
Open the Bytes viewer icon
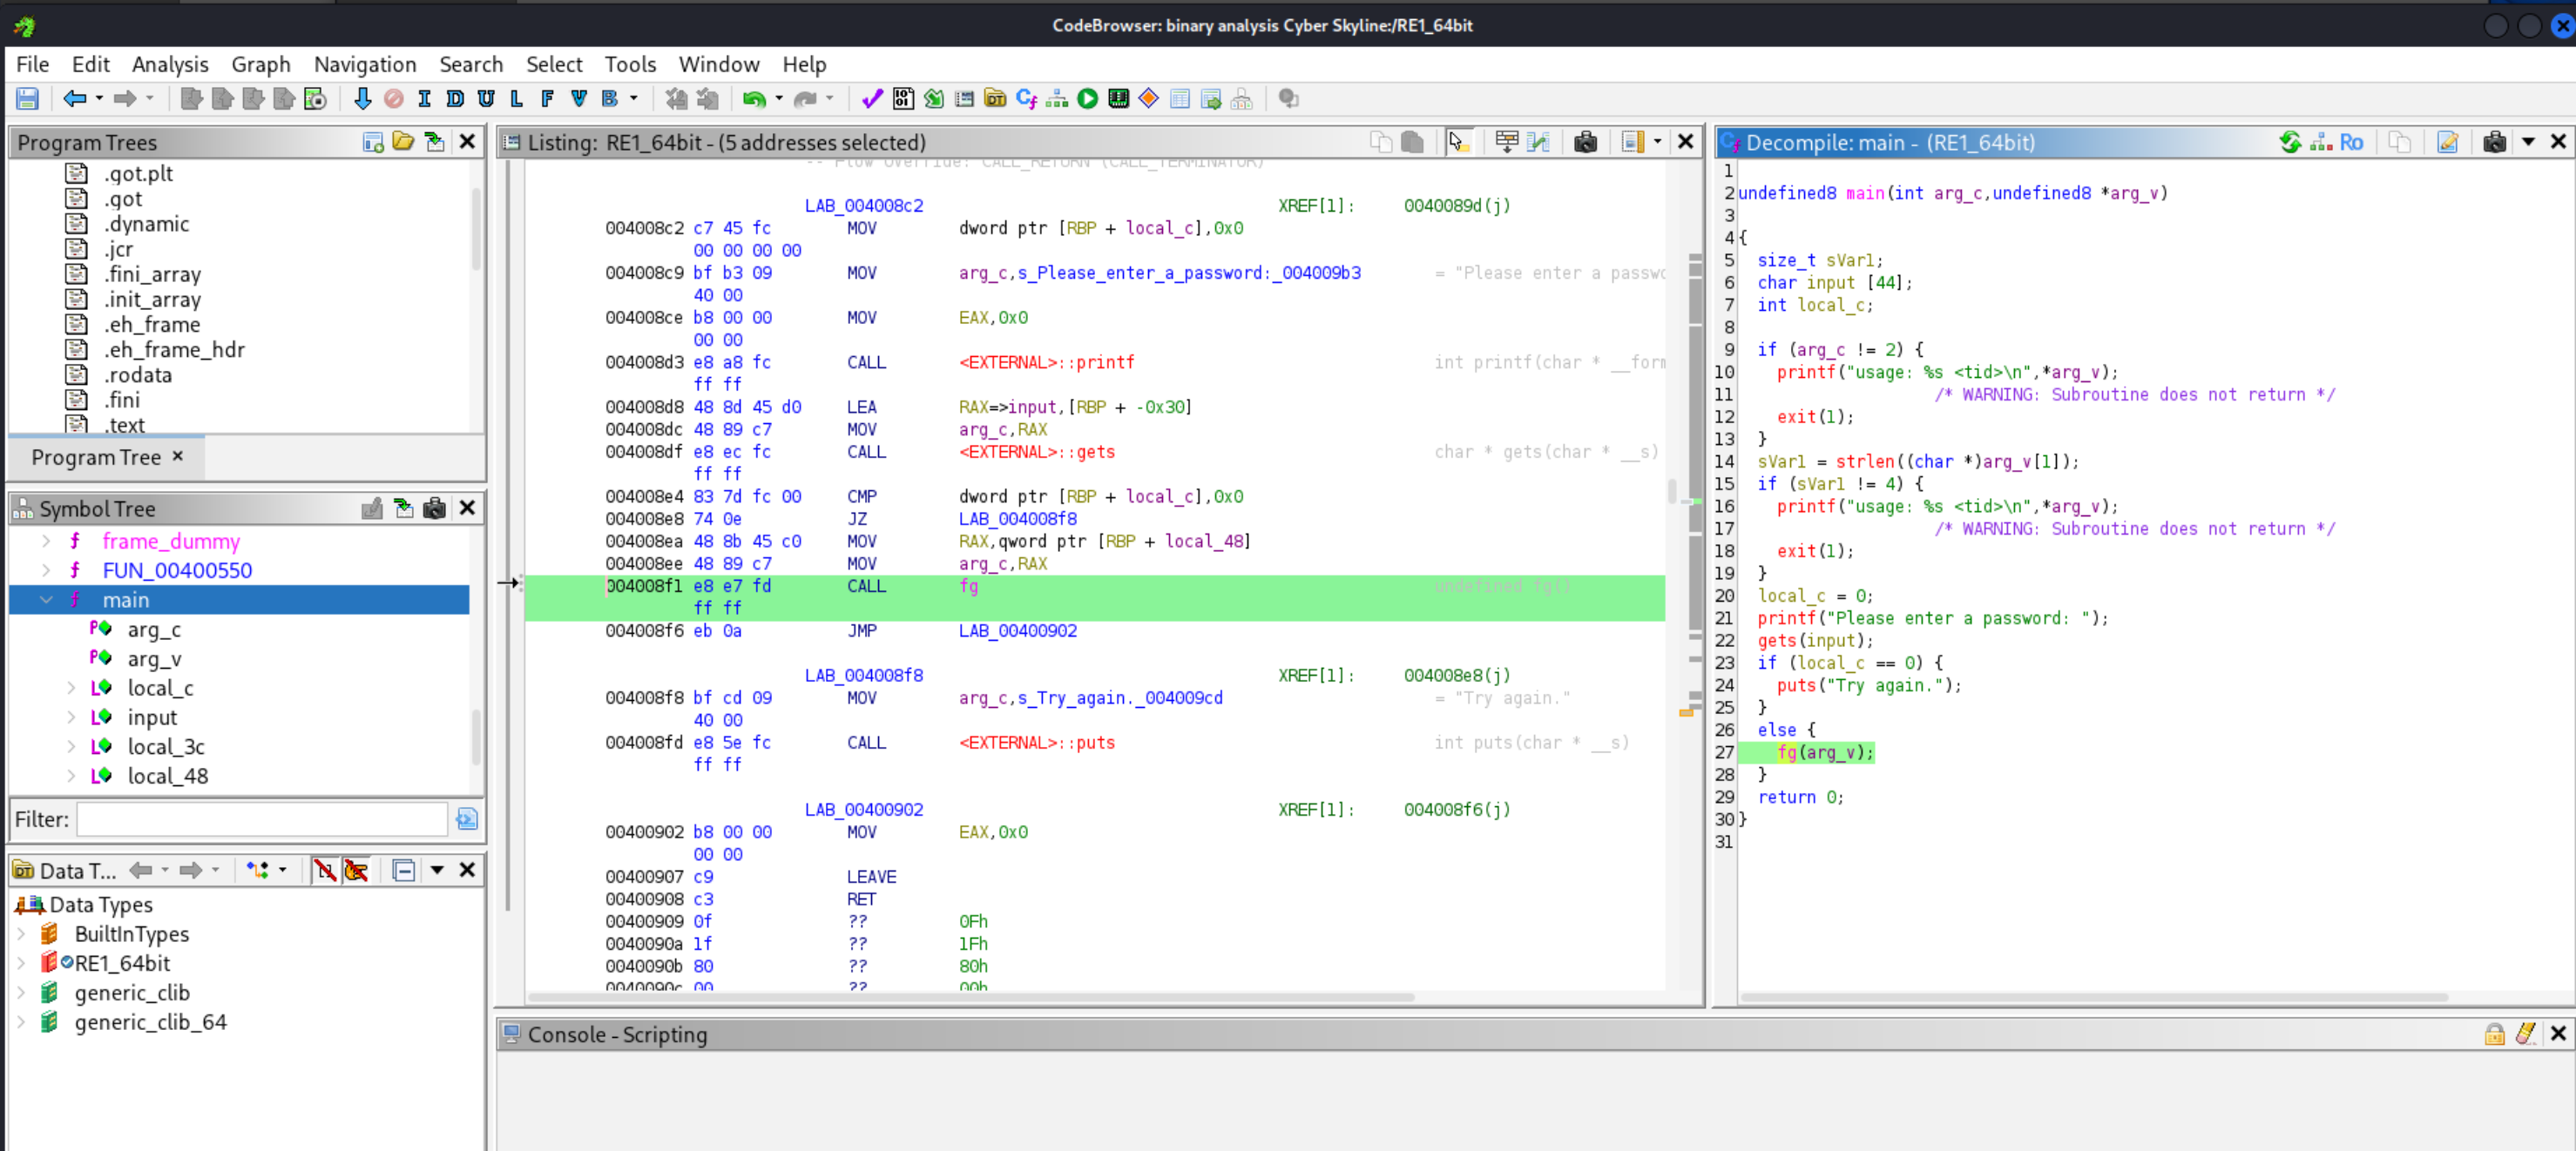903,98
